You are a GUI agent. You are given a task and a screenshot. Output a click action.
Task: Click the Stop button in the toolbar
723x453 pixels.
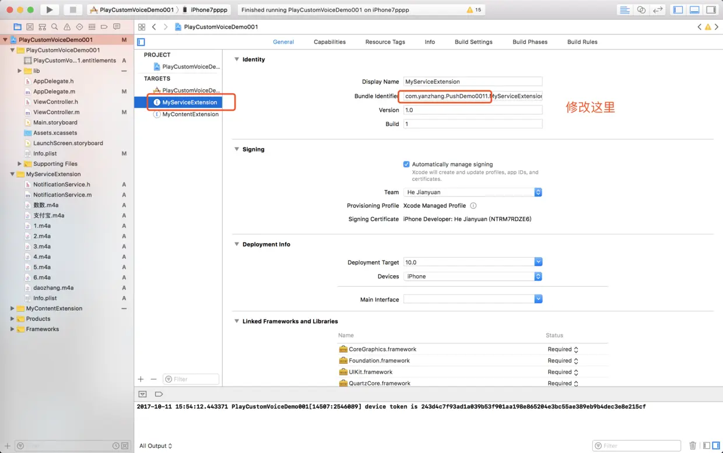[x=73, y=10]
